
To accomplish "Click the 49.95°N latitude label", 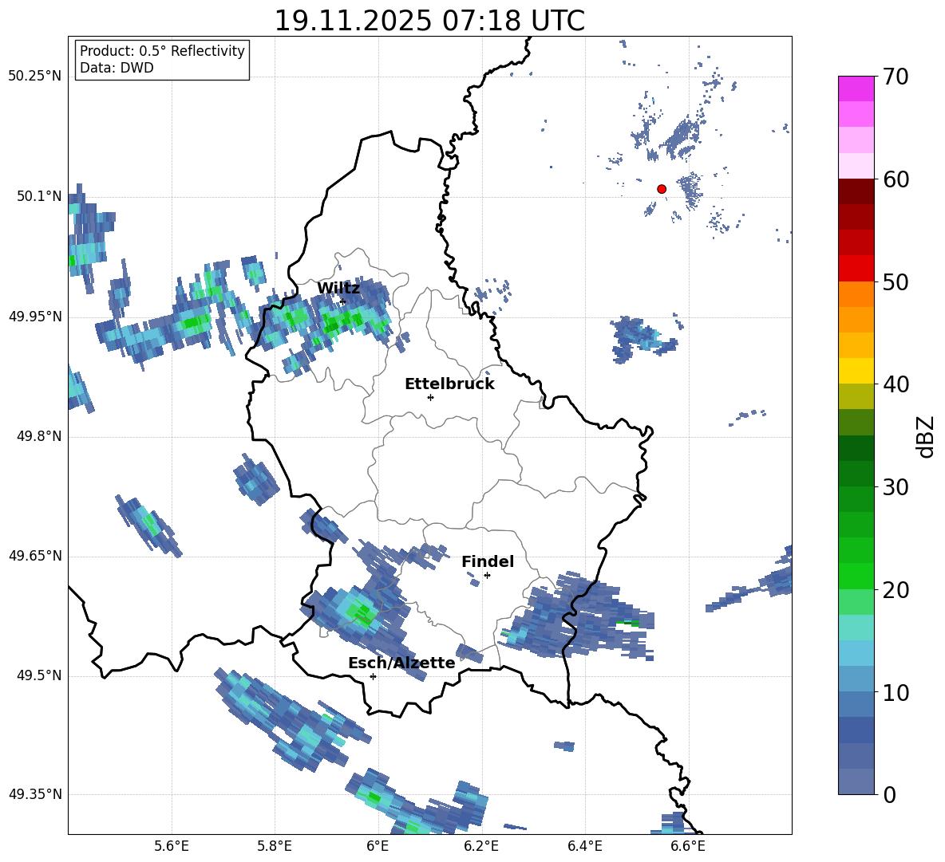I will (x=34, y=317).
